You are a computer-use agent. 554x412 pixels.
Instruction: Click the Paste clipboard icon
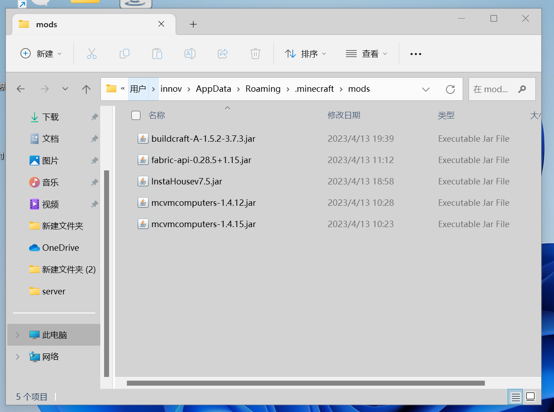coord(157,54)
